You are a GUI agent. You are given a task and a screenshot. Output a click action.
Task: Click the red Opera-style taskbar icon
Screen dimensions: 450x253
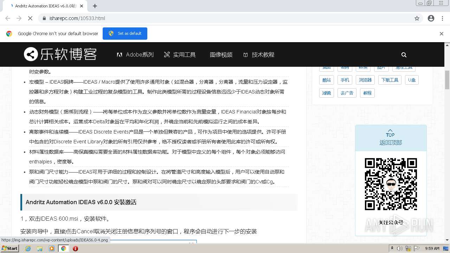click(x=75, y=248)
